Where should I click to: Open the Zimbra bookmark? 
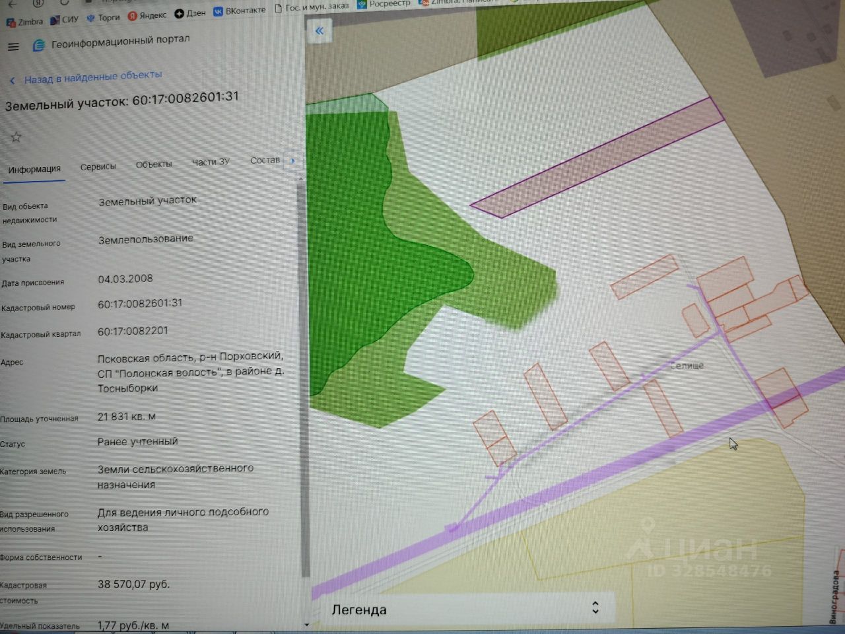[24, 22]
